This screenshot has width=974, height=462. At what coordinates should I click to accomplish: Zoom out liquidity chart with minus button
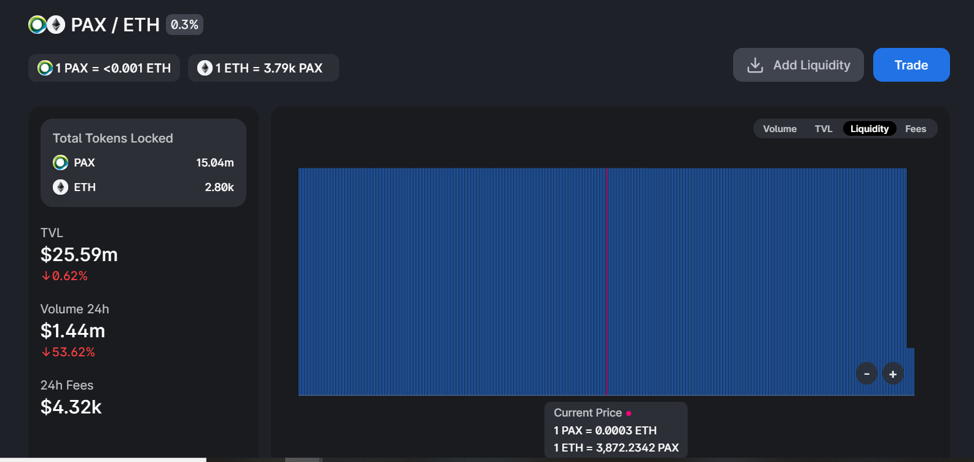click(866, 374)
